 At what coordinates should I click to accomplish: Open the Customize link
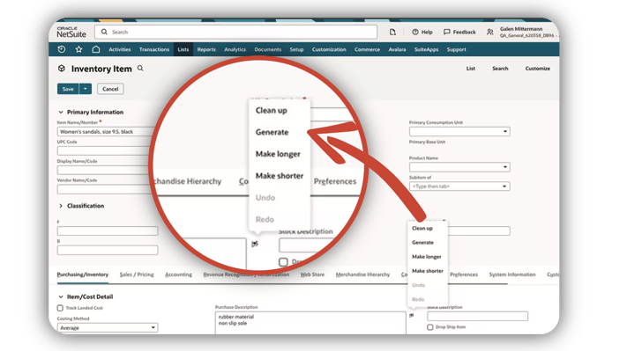(x=537, y=69)
